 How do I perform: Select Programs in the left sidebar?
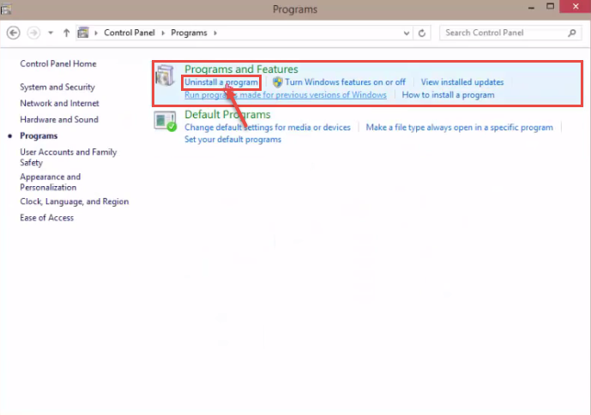(39, 135)
